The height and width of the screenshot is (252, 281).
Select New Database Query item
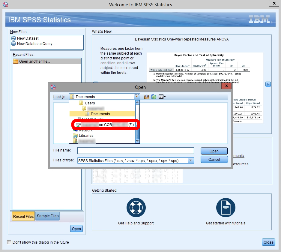36,44
